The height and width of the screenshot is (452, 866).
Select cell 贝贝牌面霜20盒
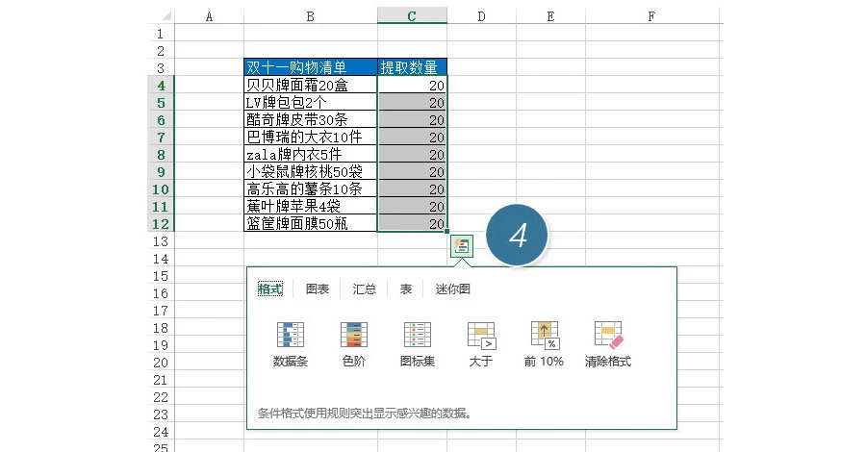(311, 85)
